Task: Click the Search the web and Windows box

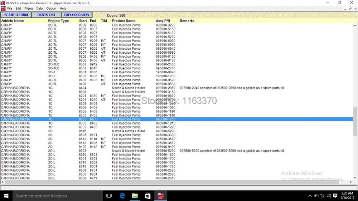Action: 57,196
